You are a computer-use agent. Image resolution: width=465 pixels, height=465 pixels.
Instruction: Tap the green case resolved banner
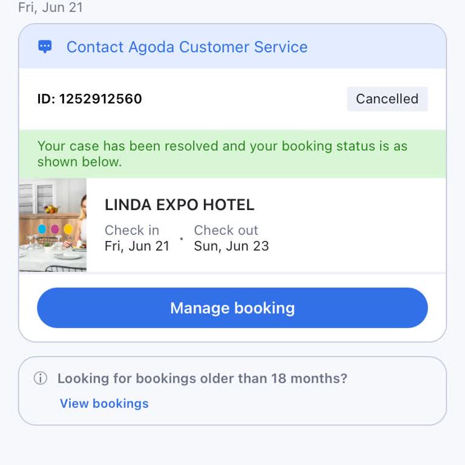pyautogui.click(x=232, y=154)
